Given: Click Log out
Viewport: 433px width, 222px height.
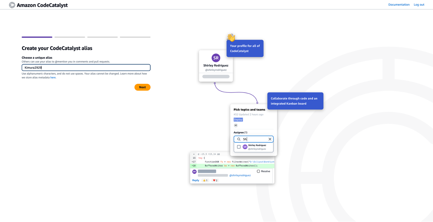Looking at the screenshot, I should coord(419,5).
